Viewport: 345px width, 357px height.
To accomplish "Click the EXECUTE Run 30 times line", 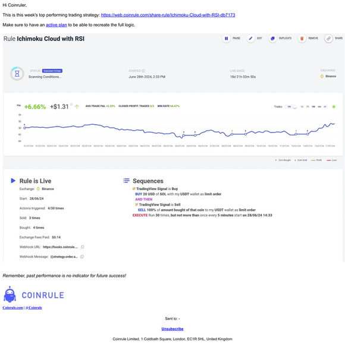I will coord(202,215).
